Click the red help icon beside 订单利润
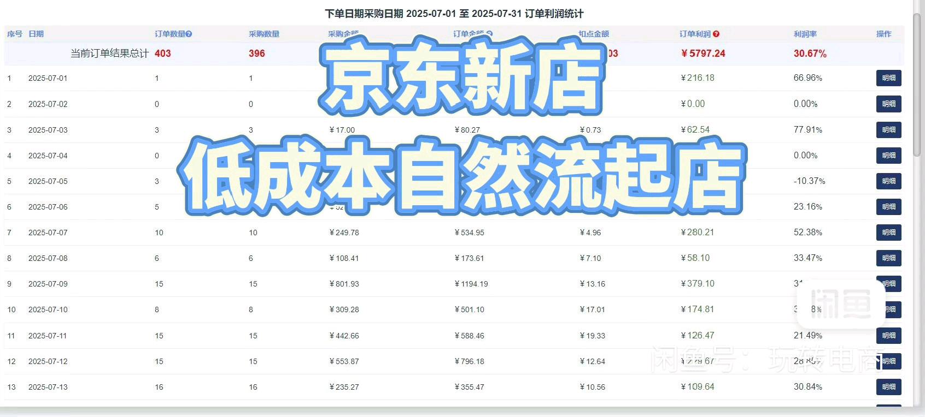Screen dimensions: 925x417 tap(716, 34)
